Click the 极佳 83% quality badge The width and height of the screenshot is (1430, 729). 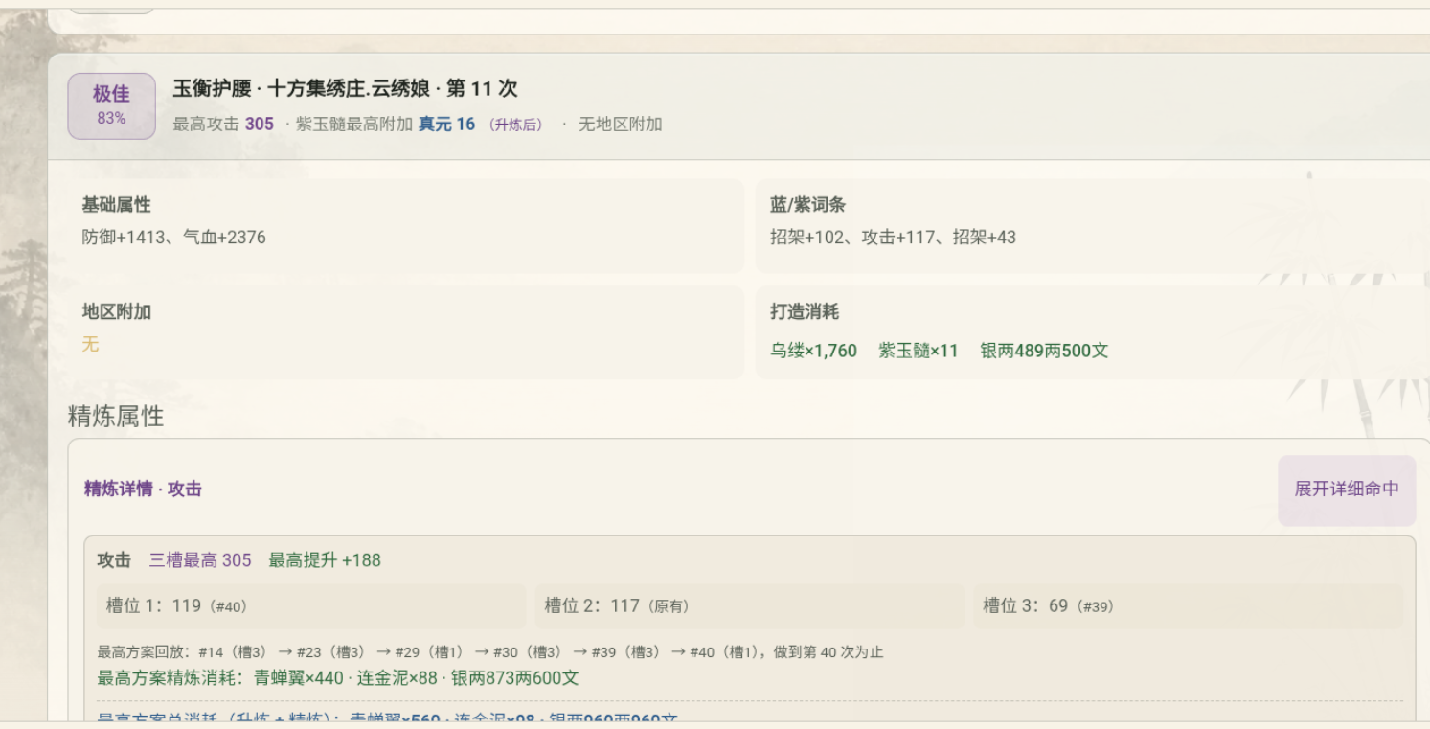coord(111,105)
